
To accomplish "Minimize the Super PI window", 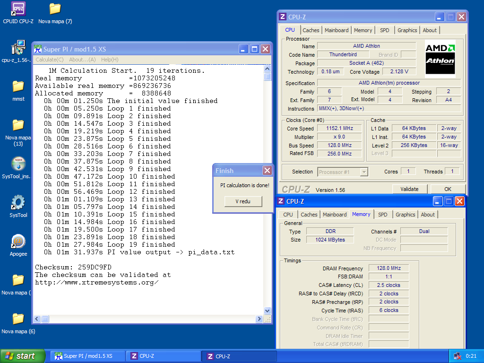I will (243, 49).
